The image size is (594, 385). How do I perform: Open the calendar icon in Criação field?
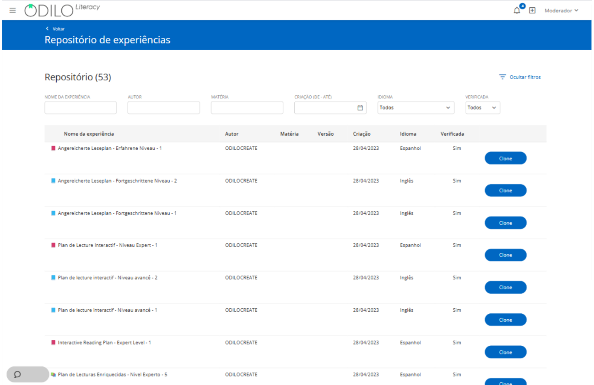pyautogui.click(x=360, y=108)
